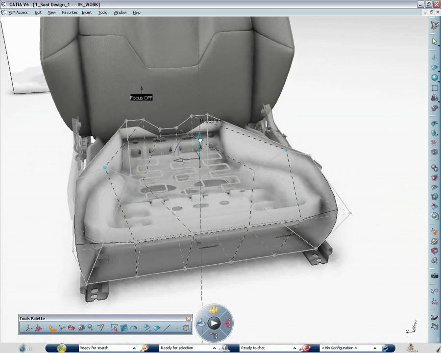Click the planet ring icon in right toolbar

tap(434, 241)
